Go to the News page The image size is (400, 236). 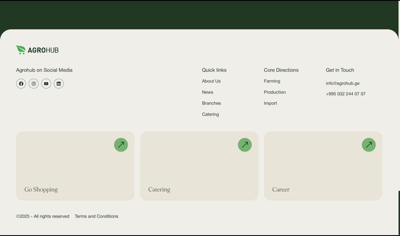[208, 92]
